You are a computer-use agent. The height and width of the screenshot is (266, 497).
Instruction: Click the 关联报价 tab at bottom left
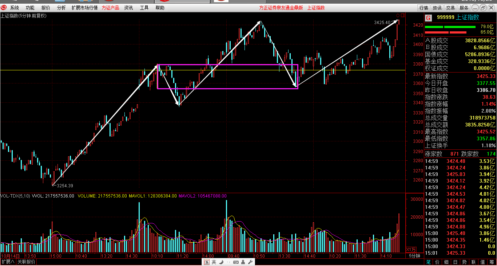tap(27, 262)
